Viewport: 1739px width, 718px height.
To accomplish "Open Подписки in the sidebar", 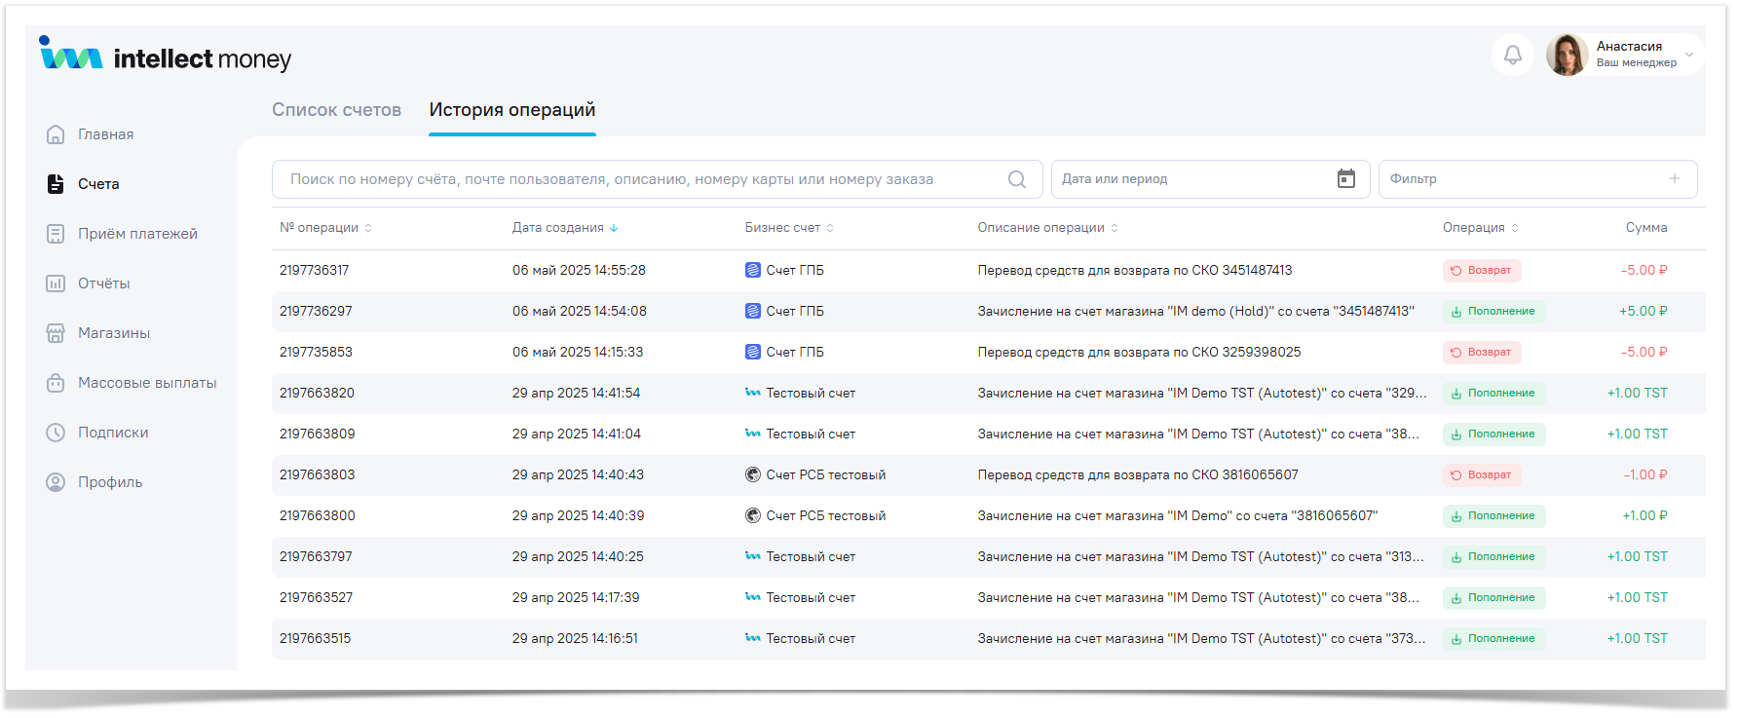I will [113, 433].
